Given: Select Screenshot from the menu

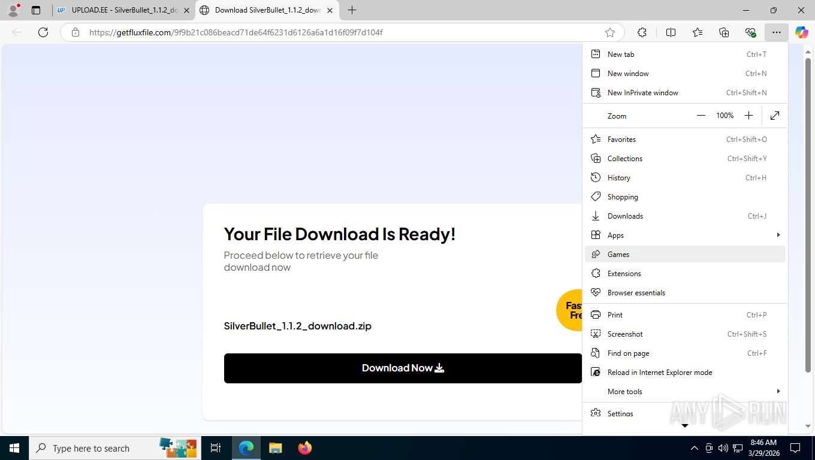Looking at the screenshot, I should pyautogui.click(x=685, y=334).
